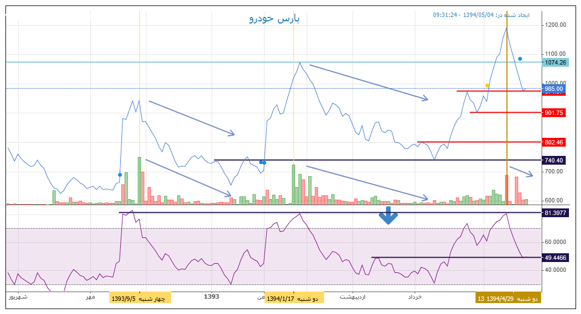Click the red 901.75 price level label
This screenshot has height=314, width=581.
coord(554,113)
